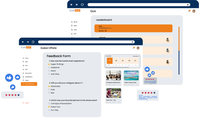The width and height of the screenshot is (199, 118).
Task: Uncheck the 'Super Thrilling!' checkbox
Action: 49,64
